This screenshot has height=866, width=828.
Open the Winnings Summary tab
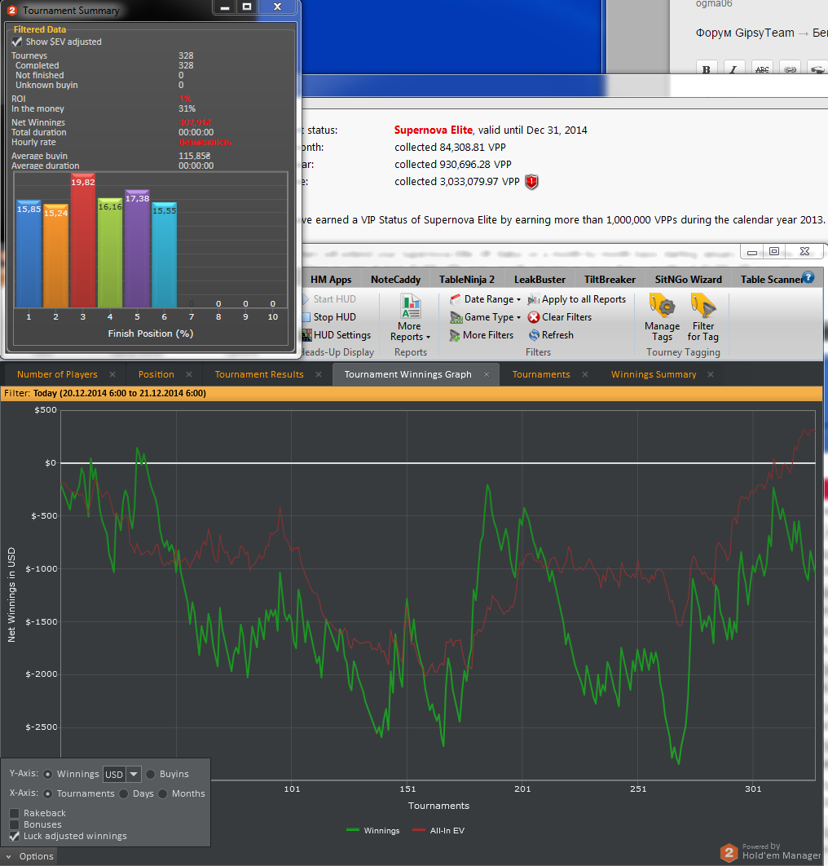(654, 374)
